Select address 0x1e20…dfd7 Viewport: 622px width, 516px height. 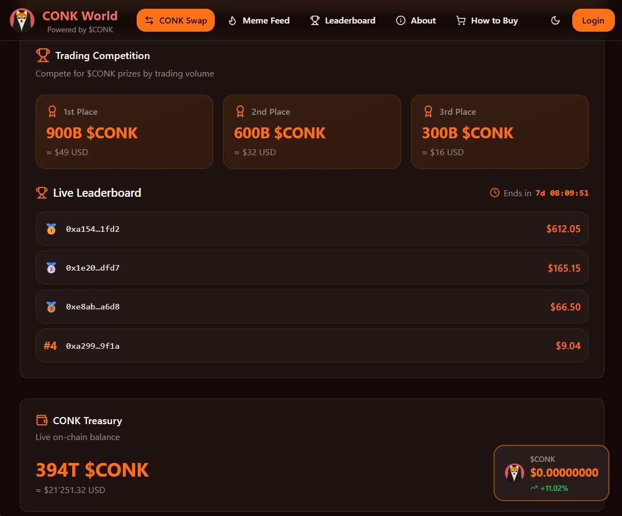tap(93, 268)
